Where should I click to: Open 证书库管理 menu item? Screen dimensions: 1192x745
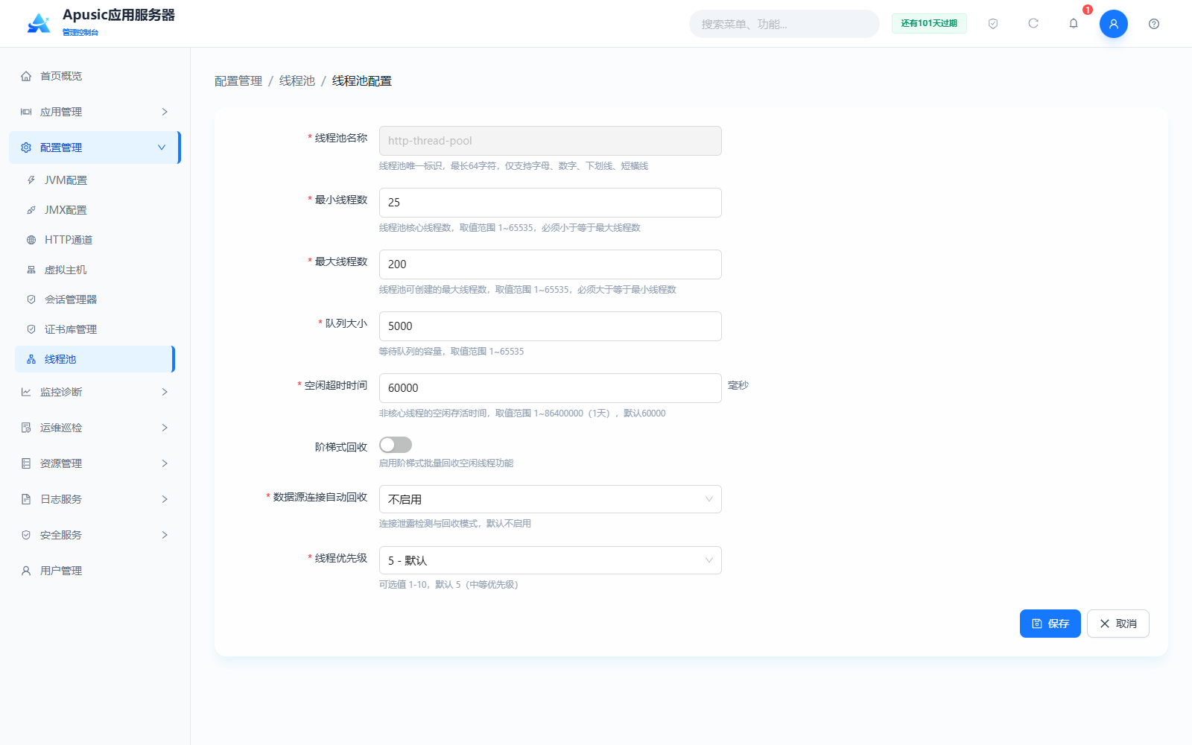[x=95, y=329]
